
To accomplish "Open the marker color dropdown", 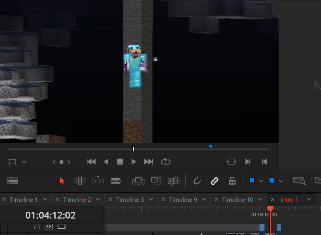I will tap(281, 181).
